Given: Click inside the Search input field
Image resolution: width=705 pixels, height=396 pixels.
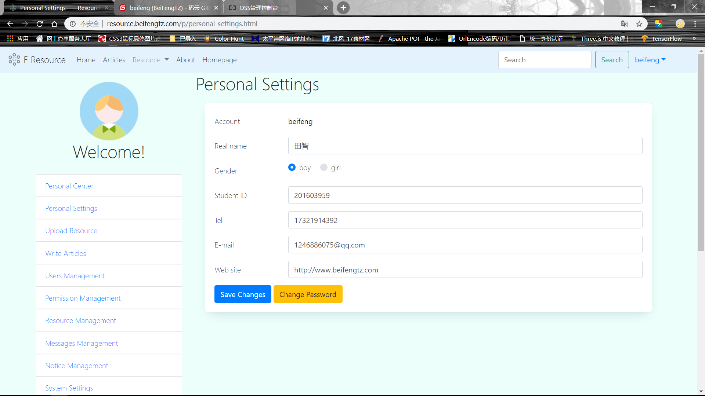Looking at the screenshot, I should tap(545, 59).
